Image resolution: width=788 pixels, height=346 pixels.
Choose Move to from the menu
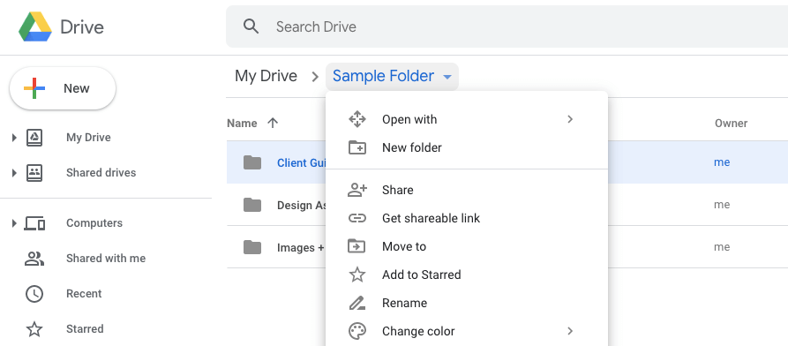[467, 246]
